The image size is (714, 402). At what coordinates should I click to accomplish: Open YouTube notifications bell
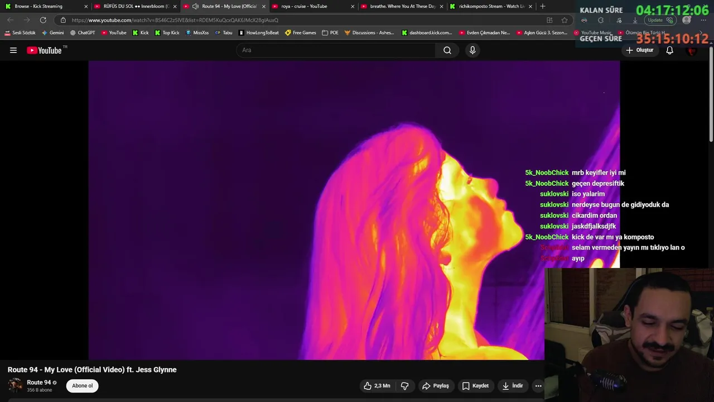coord(670,50)
